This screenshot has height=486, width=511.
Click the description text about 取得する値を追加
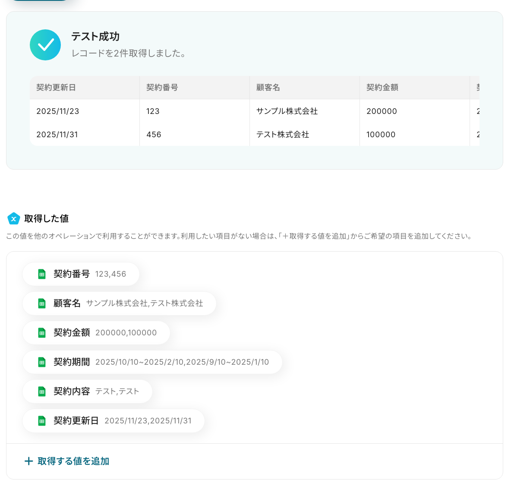(x=239, y=236)
